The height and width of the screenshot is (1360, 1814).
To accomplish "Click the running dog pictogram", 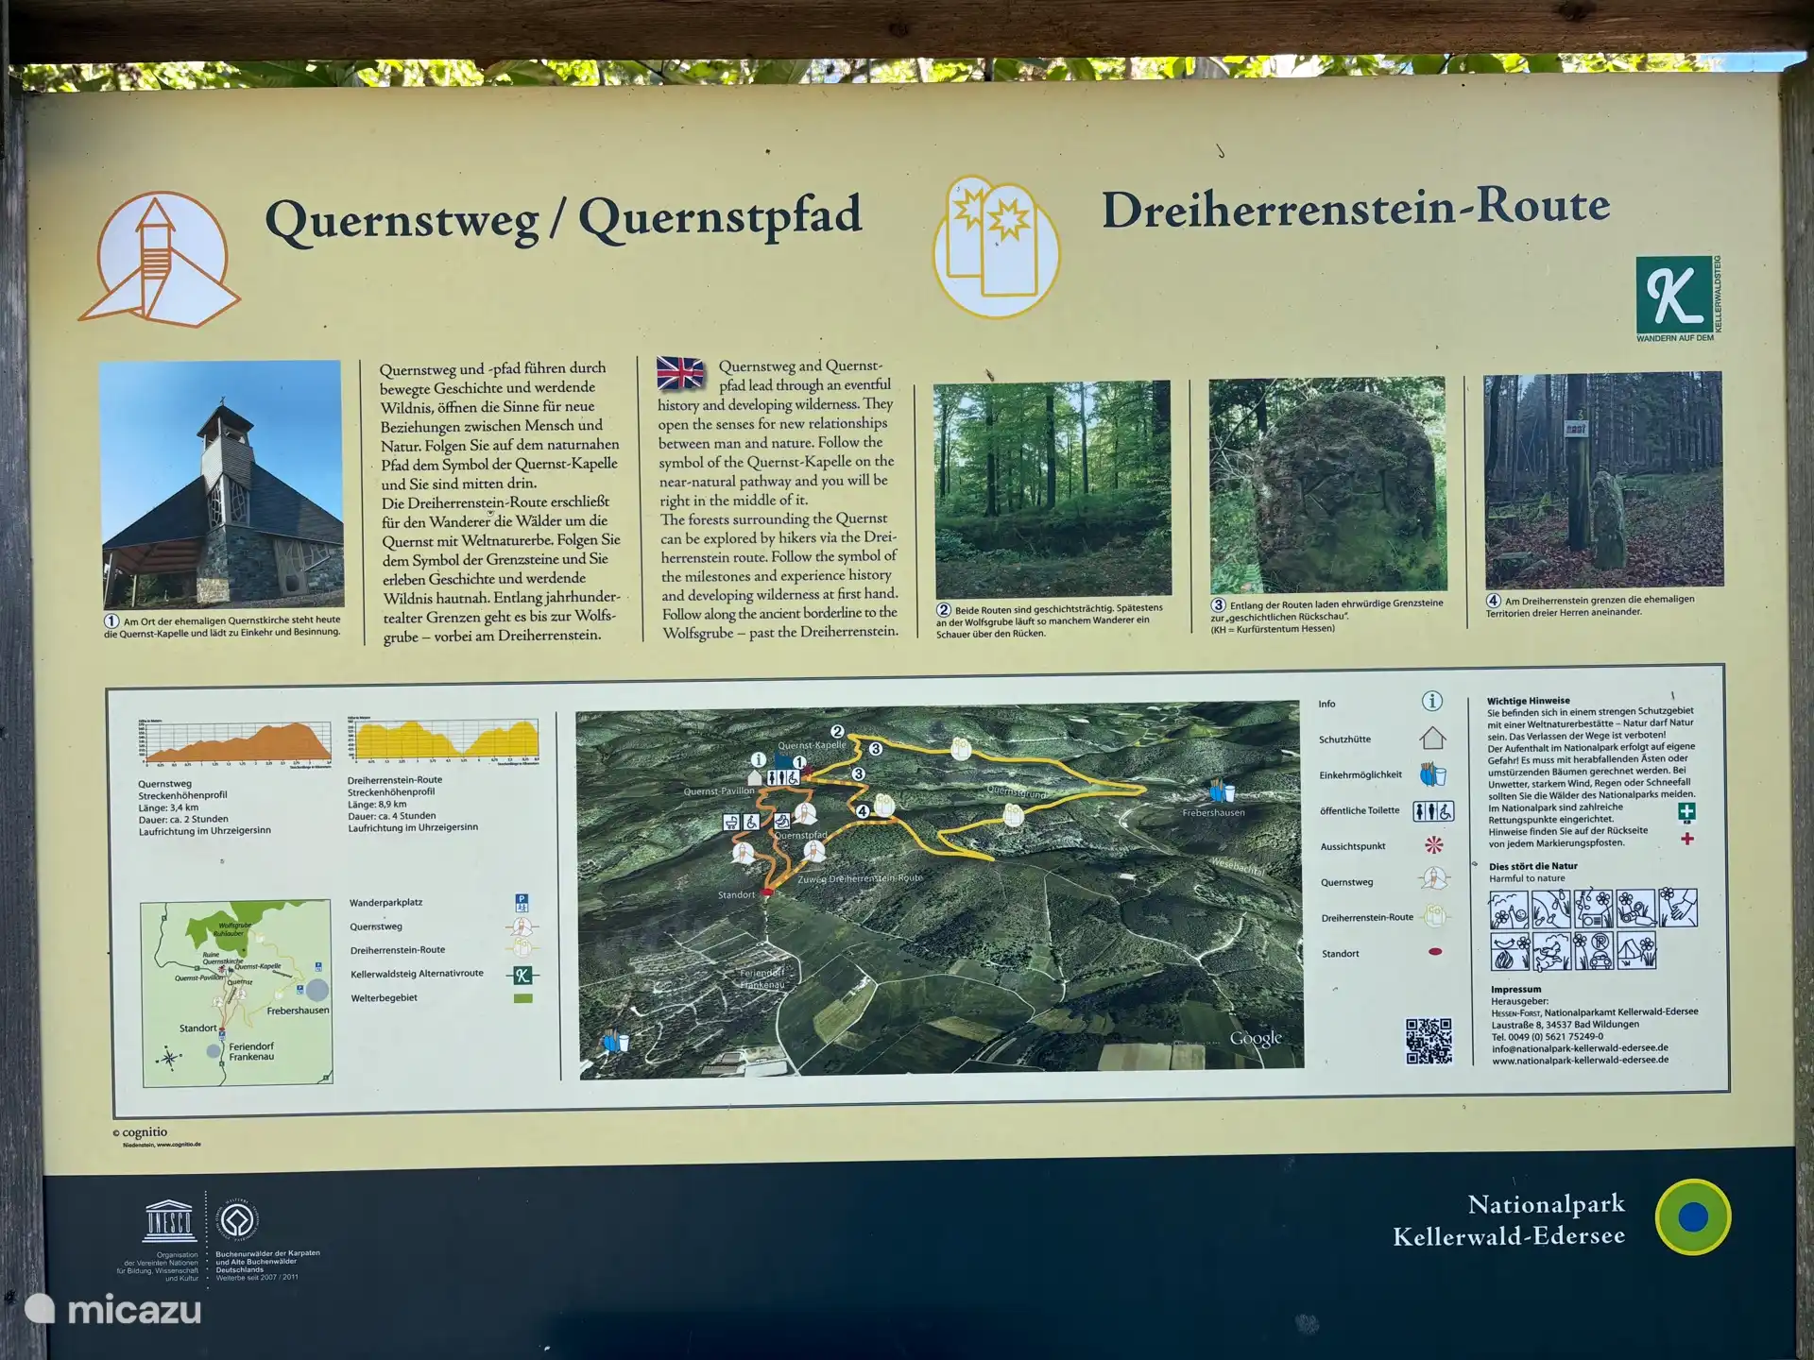I will 1551,951.
